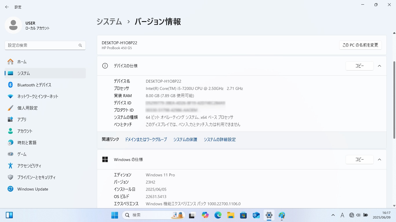This screenshot has height=222, width=396.
Task: Click the 8.00 GB 実装 RAM value
Action: tap(170, 96)
